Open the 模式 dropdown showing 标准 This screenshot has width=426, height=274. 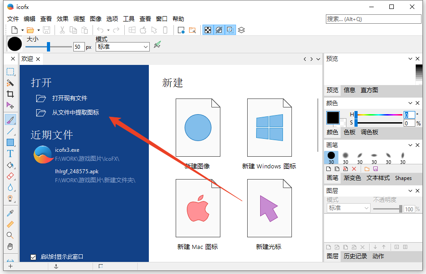122,47
